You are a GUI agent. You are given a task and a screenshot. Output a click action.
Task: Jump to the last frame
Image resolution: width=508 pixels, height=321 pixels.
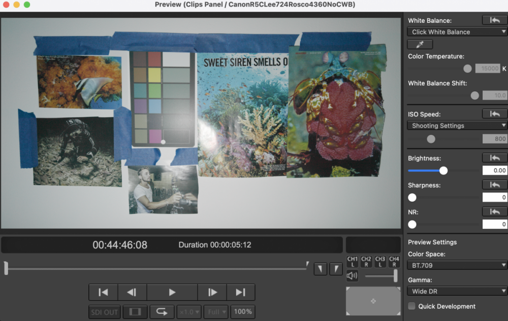click(x=241, y=292)
